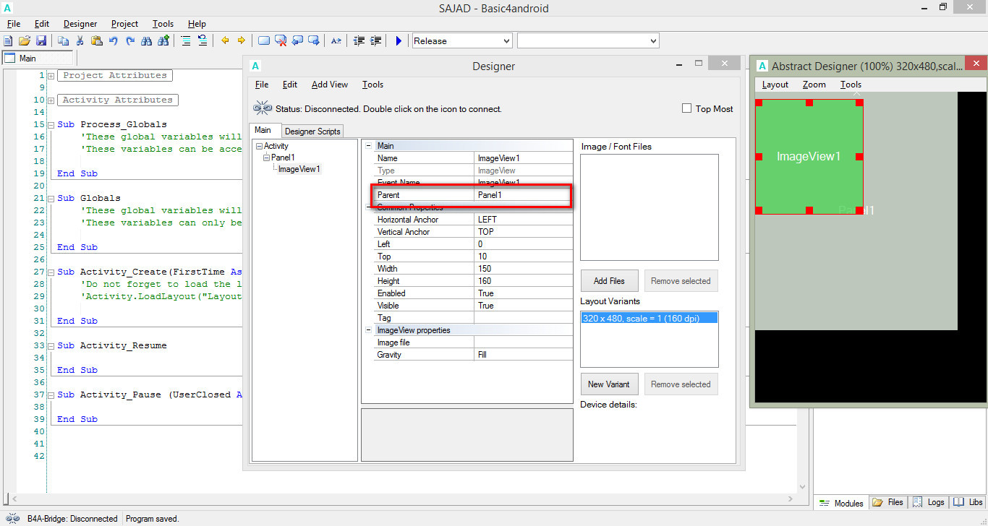The height and width of the screenshot is (526, 988).
Task: Click the Cut scissors icon
Action: (80, 41)
